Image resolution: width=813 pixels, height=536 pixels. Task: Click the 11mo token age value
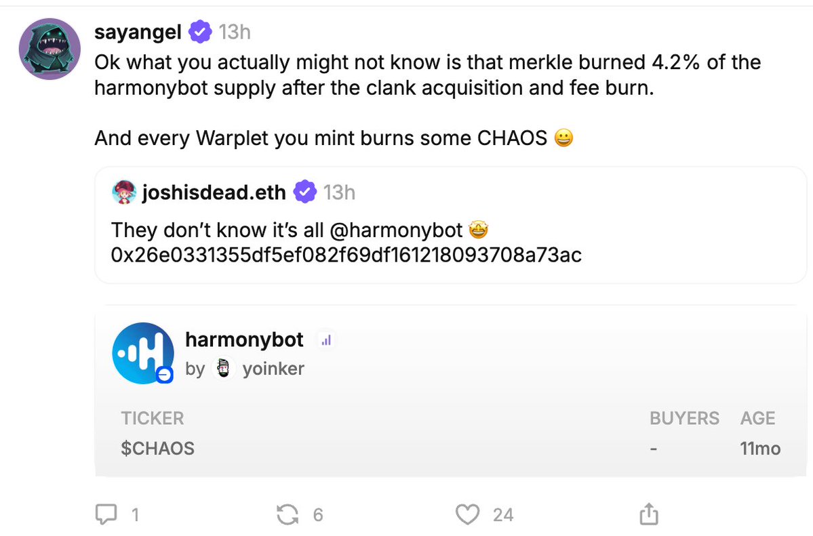(760, 448)
